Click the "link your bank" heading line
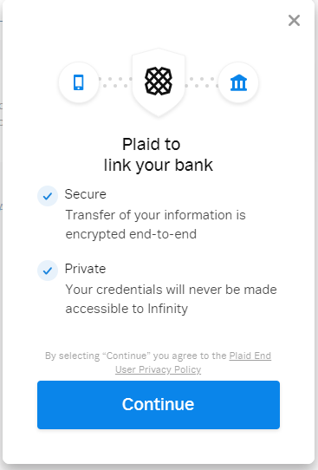This screenshot has height=470, width=318. [159, 165]
